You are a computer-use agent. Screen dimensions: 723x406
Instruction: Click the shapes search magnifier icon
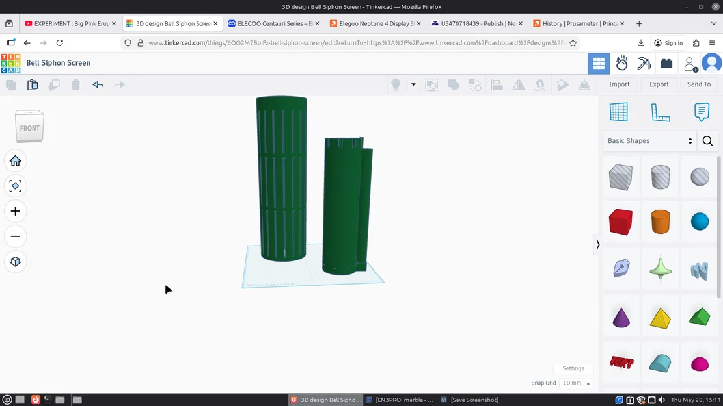707,141
